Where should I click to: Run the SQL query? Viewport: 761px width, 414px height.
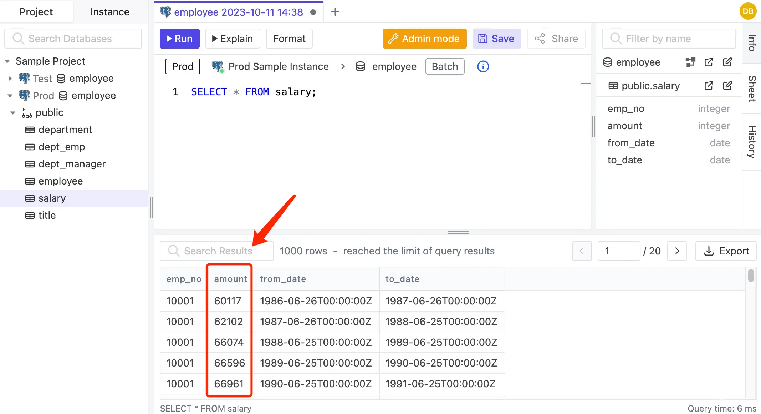pyautogui.click(x=179, y=38)
